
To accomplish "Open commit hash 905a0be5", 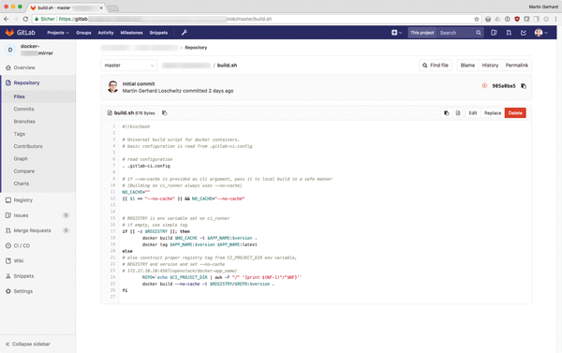I will 504,86.
